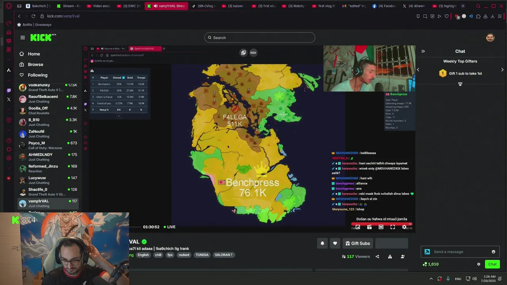Screen dimensions: 507x285
Task: Open the user icon beside the report icon
Action: [403, 256]
